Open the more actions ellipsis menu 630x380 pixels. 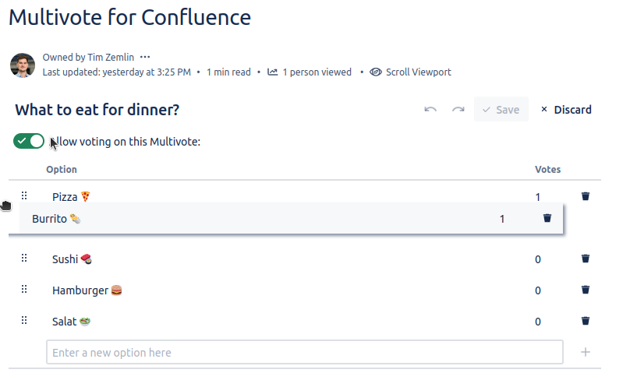145,57
